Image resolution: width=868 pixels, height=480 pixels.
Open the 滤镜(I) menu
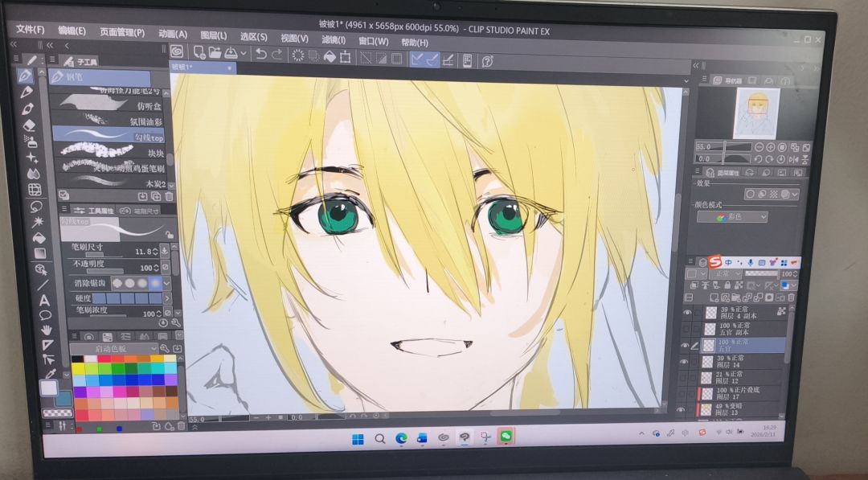click(334, 39)
